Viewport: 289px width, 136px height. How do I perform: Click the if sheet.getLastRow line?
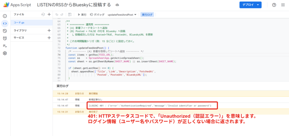[x=91, y=68]
